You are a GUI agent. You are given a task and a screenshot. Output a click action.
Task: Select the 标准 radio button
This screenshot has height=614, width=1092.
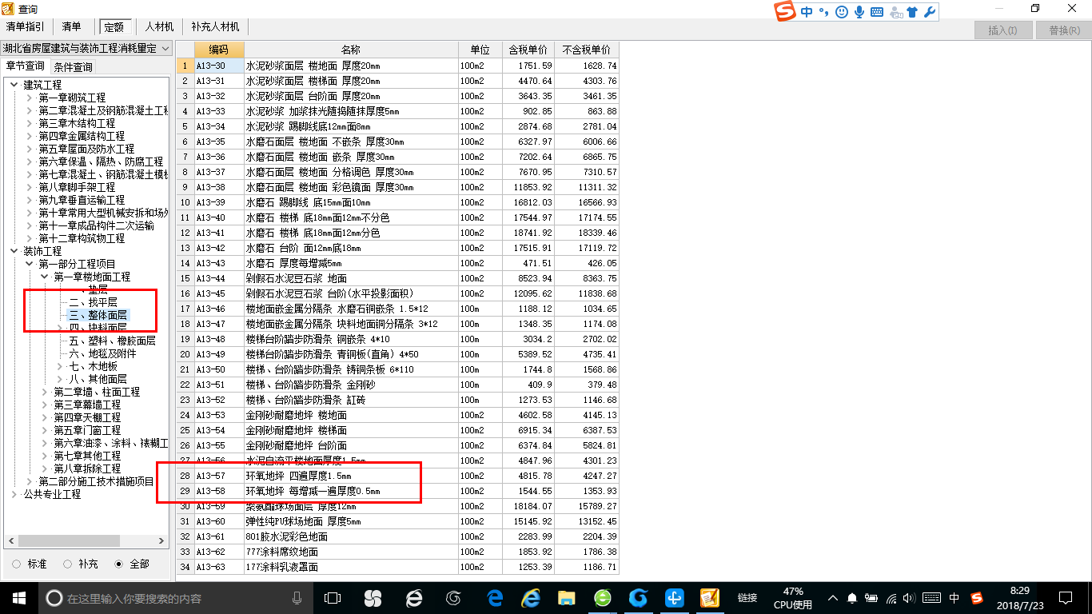coord(17,564)
